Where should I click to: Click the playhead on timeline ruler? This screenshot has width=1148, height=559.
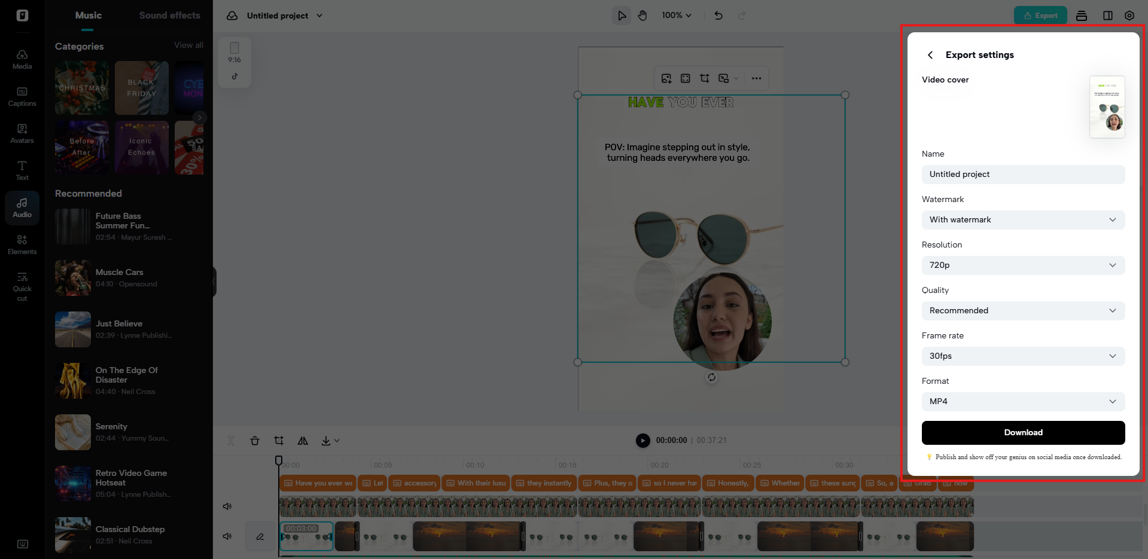click(x=279, y=460)
